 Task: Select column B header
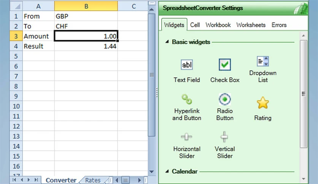86,6
